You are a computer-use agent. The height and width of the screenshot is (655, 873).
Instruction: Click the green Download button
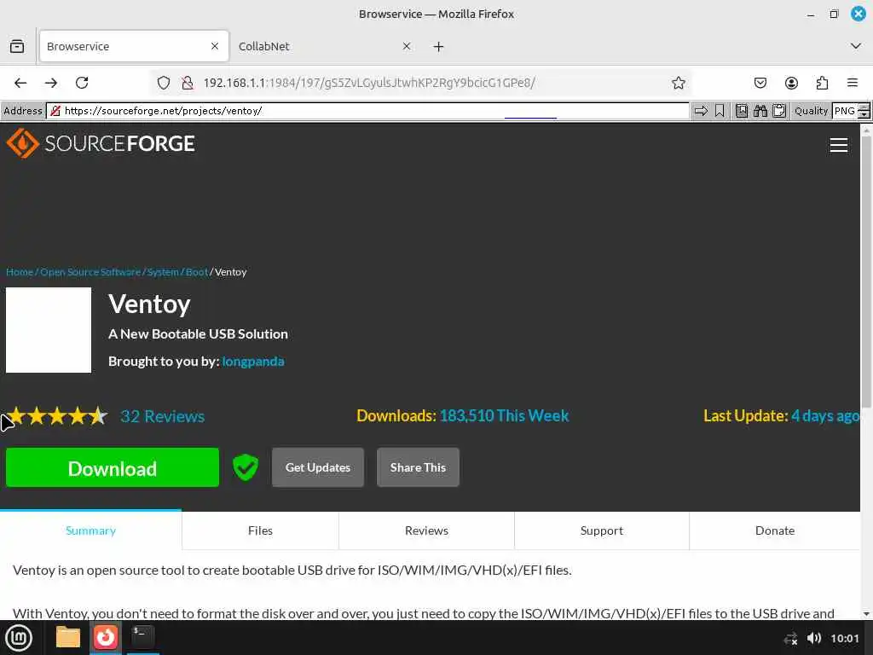[113, 468]
